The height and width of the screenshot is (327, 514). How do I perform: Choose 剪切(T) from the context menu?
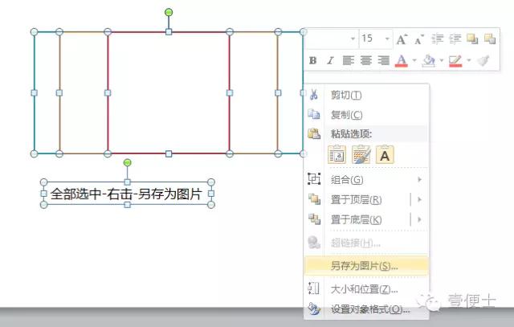(x=366, y=95)
